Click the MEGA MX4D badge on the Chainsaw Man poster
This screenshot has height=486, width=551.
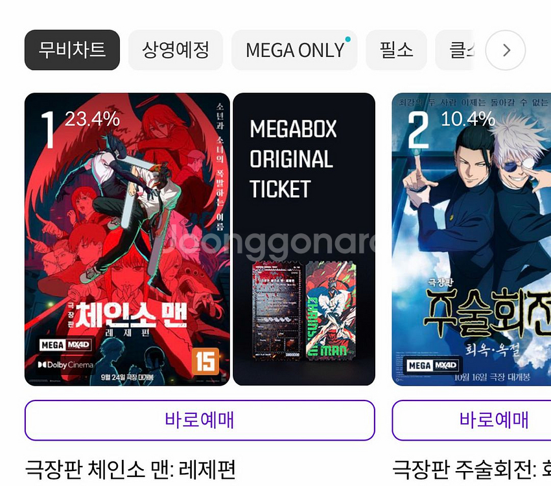point(65,345)
